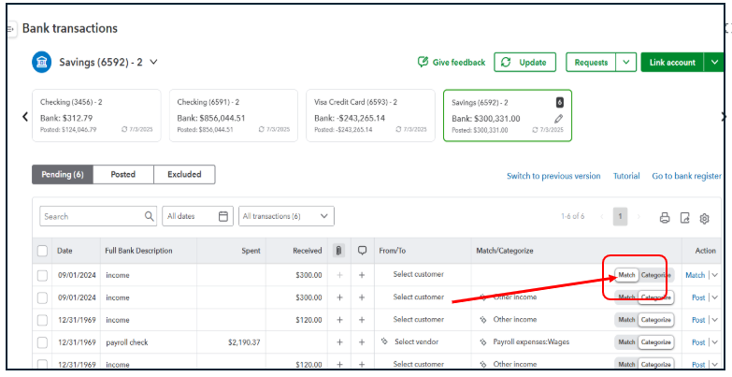The height and width of the screenshot is (377, 732).
Task: Open the Requests dropdown arrow
Action: 626,62
